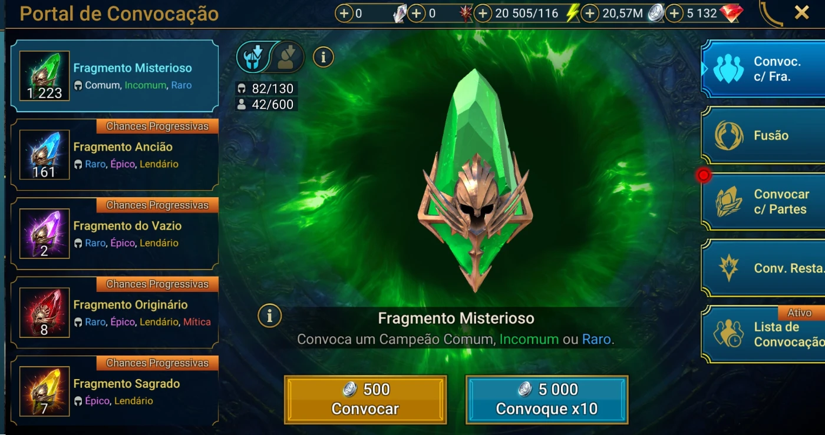Open the info icon beside the summon mode toggle
Screen dimensions: 825x435
[x=323, y=57]
